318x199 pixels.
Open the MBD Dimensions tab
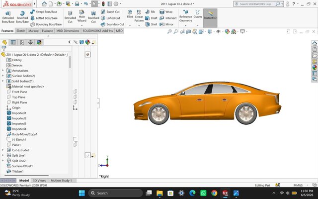pos(68,31)
